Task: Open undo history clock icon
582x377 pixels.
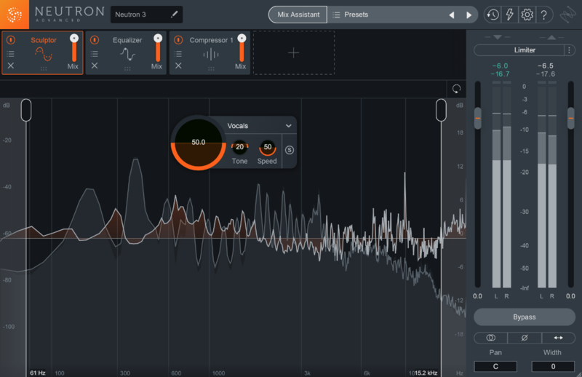Action: coord(493,15)
